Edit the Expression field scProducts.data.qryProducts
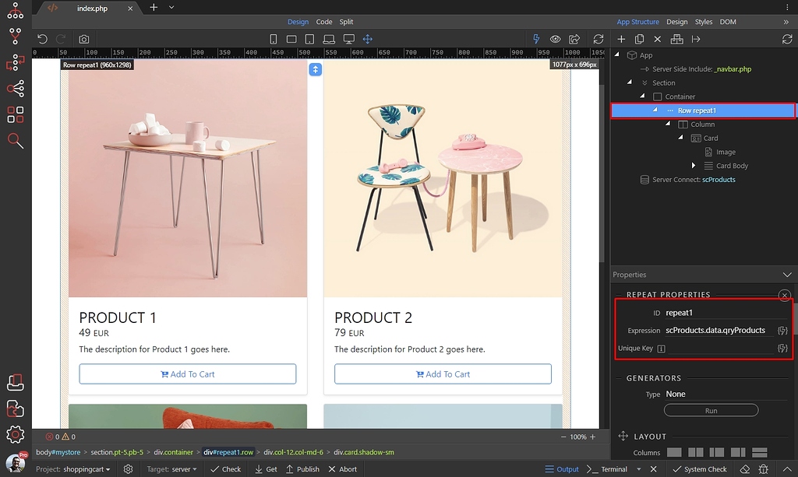 click(x=719, y=331)
